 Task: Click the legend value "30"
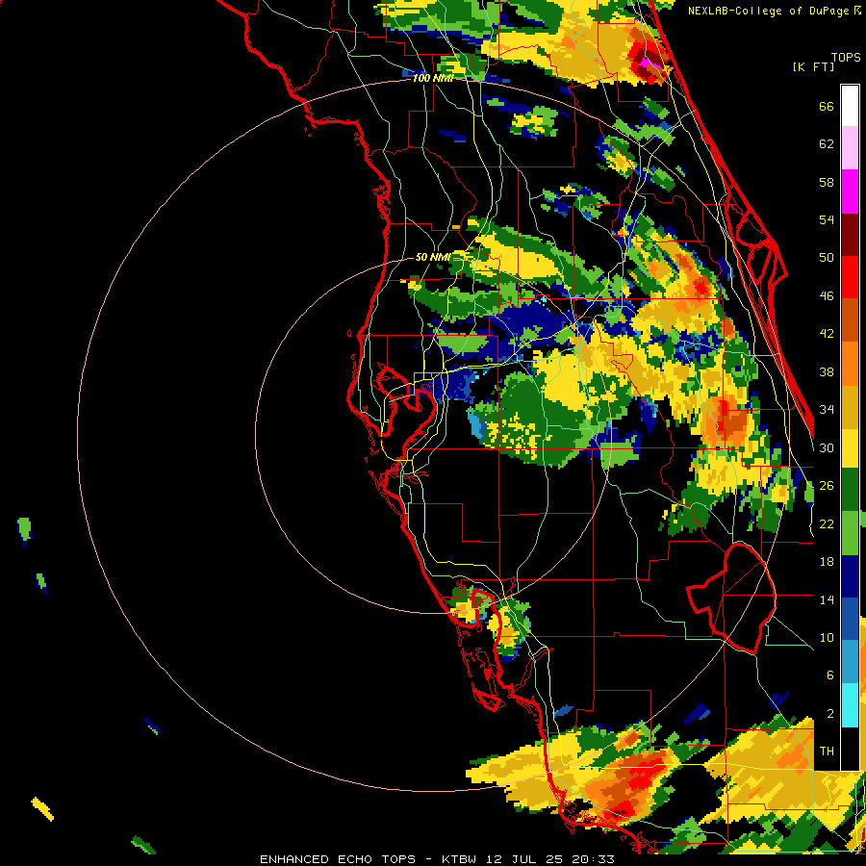827,447
